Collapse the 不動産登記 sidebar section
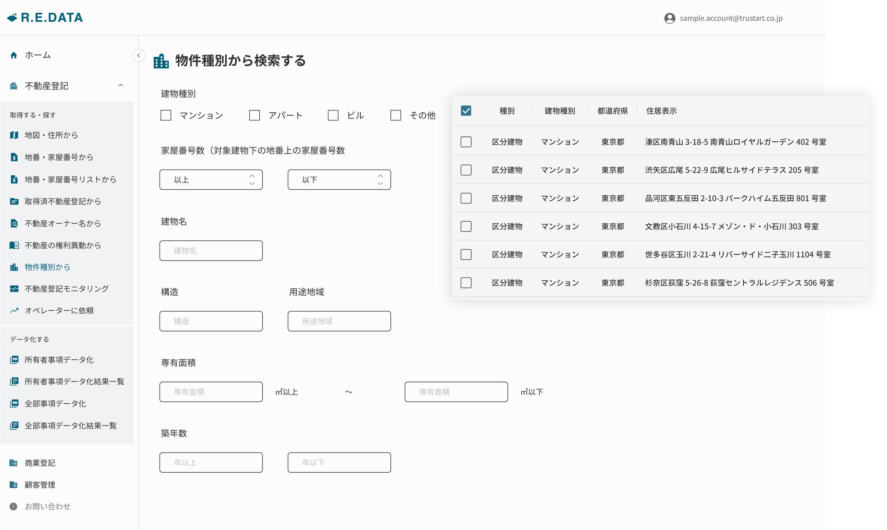The image size is (887, 530). click(x=121, y=85)
